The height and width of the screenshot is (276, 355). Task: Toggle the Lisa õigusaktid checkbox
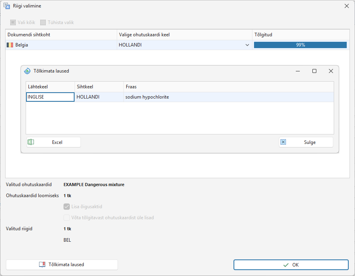pos(67,207)
